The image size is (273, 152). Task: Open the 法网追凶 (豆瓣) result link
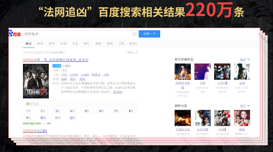35,131
